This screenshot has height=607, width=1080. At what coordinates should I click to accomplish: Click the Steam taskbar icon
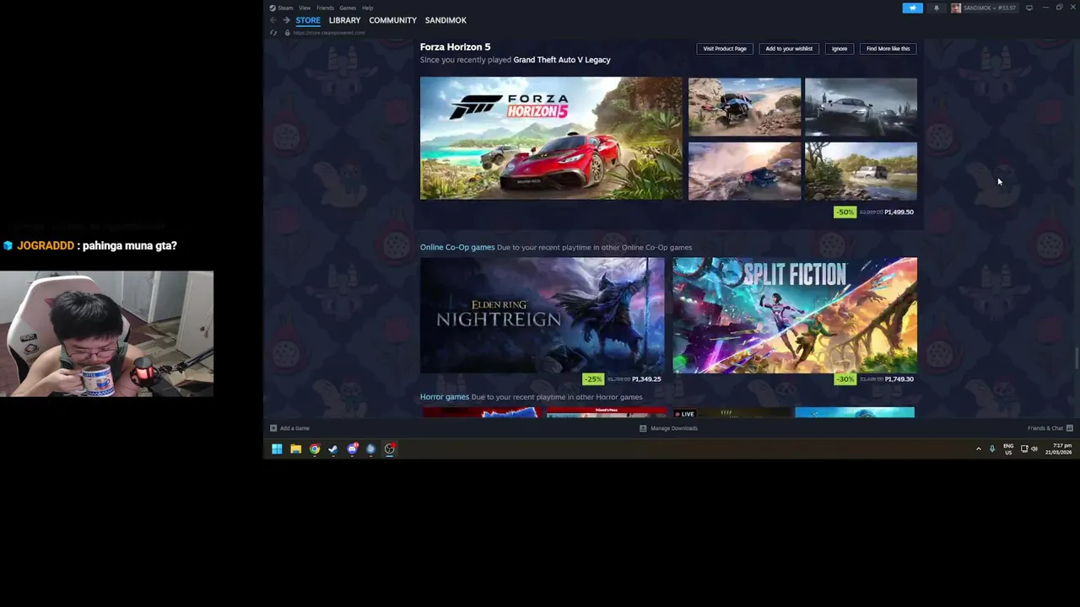coord(333,449)
